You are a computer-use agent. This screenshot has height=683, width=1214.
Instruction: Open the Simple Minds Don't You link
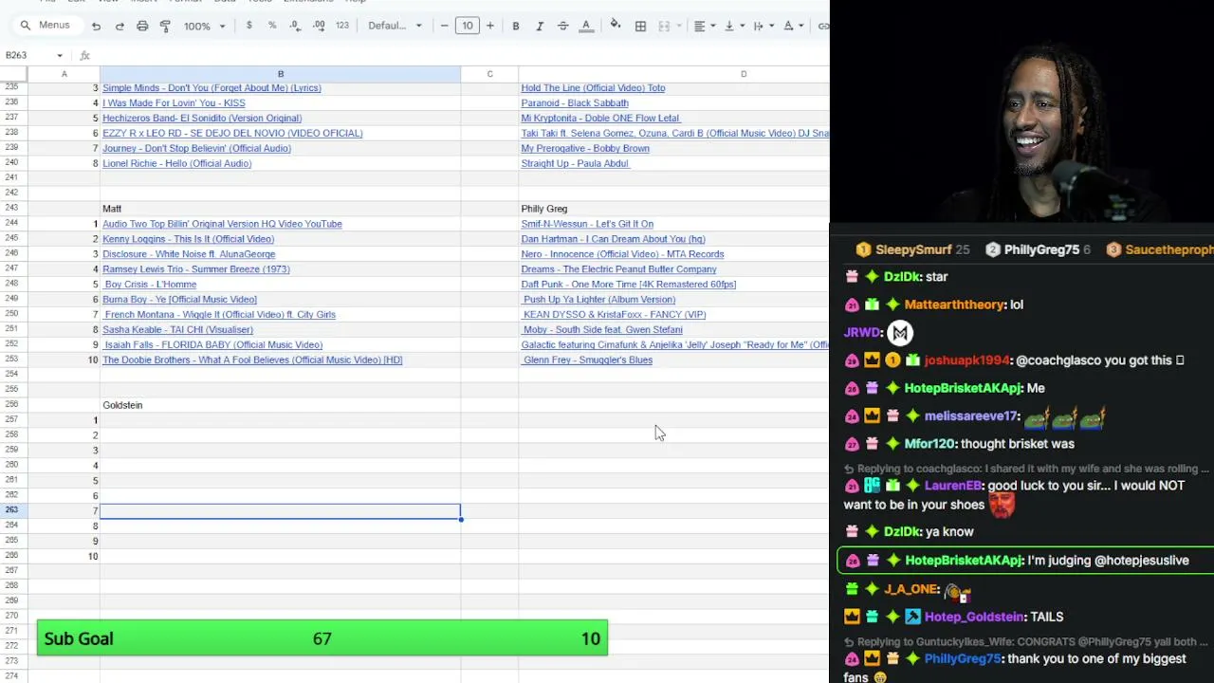click(x=212, y=88)
